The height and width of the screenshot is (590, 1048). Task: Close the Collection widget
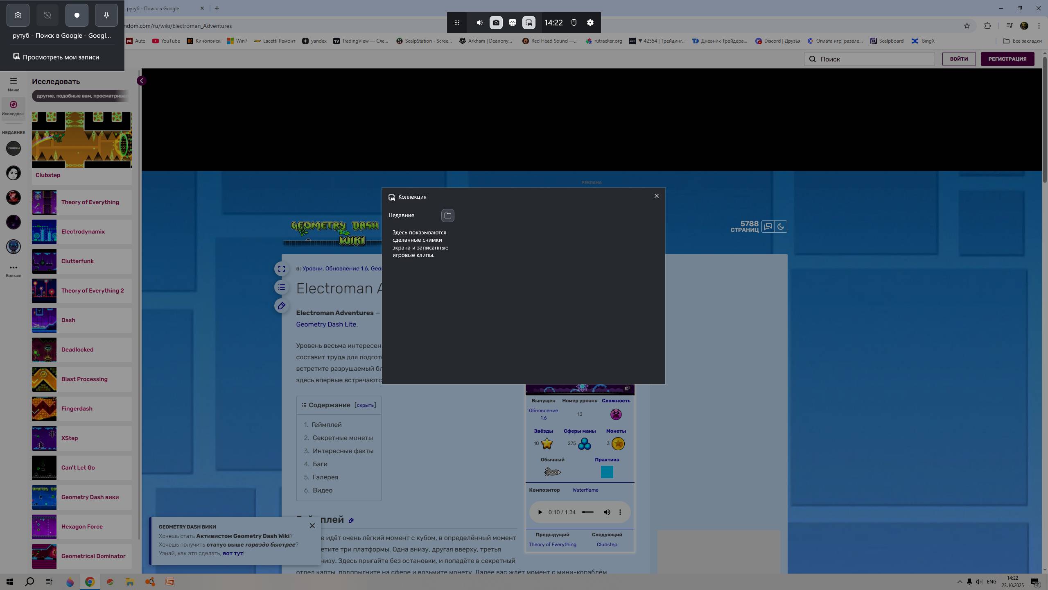pos(656,196)
